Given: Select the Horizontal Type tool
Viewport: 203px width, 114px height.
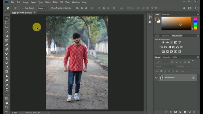Looking at the screenshot, I should tap(7, 90).
